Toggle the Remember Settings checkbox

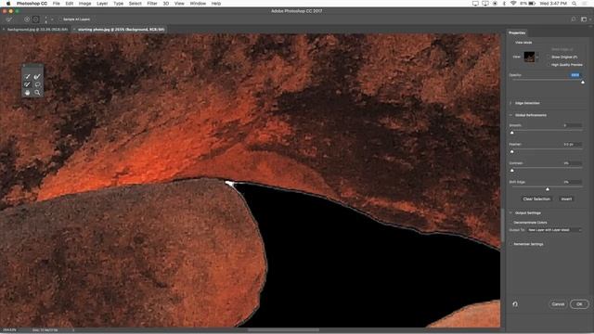511,244
